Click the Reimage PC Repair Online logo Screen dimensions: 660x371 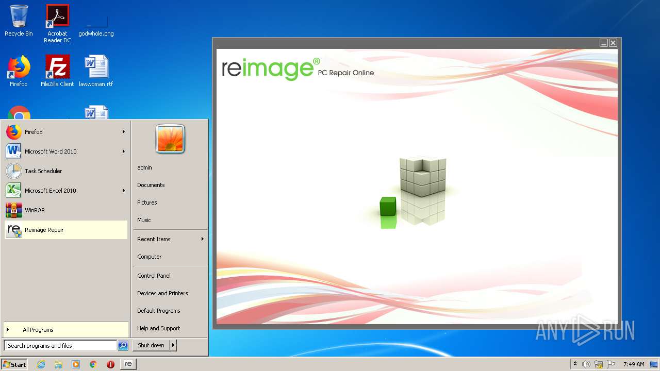point(298,69)
